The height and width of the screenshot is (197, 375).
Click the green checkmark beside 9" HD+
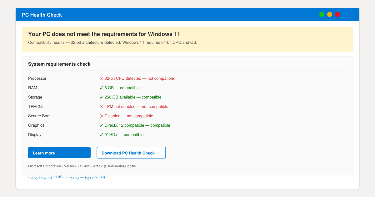coord(102,135)
